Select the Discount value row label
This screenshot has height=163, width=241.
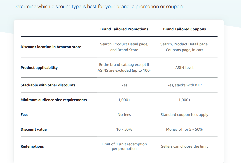tap(34, 129)
